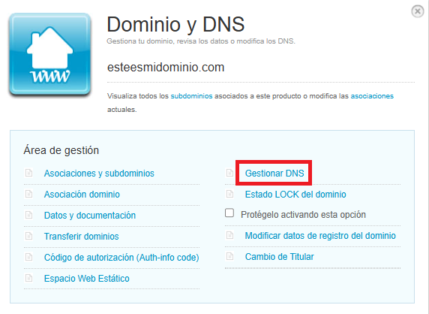This screenshot has width=429, height=314.
Task: Click document icon beside Asociaciones y subdominios
Action: click(28, 173)
